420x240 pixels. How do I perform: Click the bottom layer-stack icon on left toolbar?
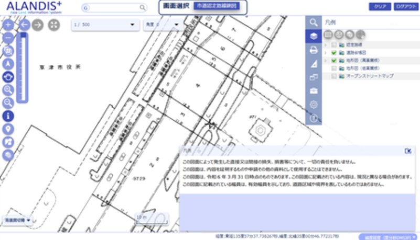[8, 155]
